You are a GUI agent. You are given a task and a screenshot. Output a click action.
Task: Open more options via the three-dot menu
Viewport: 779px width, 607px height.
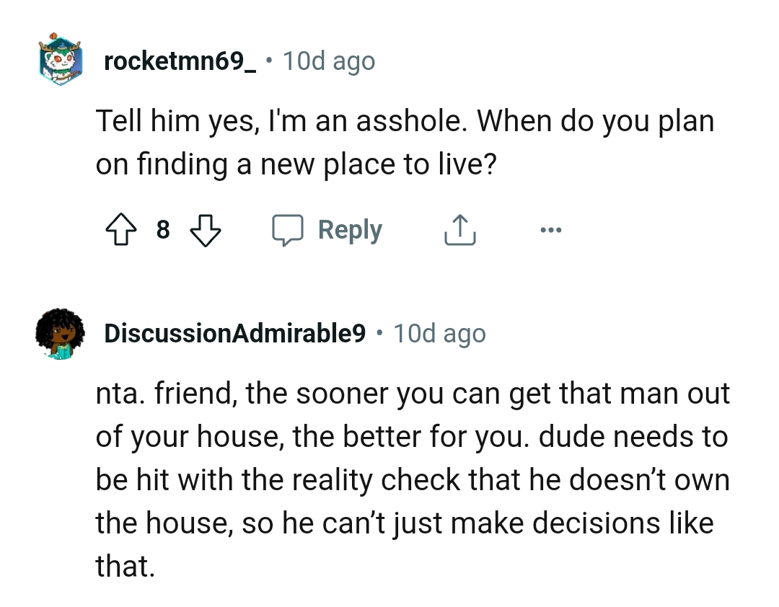(x=551, y=229)
